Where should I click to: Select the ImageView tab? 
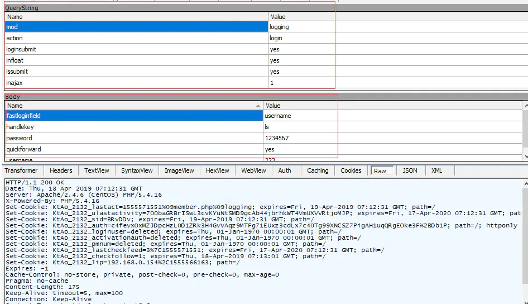pyautogui.click(x=179, y=170)
